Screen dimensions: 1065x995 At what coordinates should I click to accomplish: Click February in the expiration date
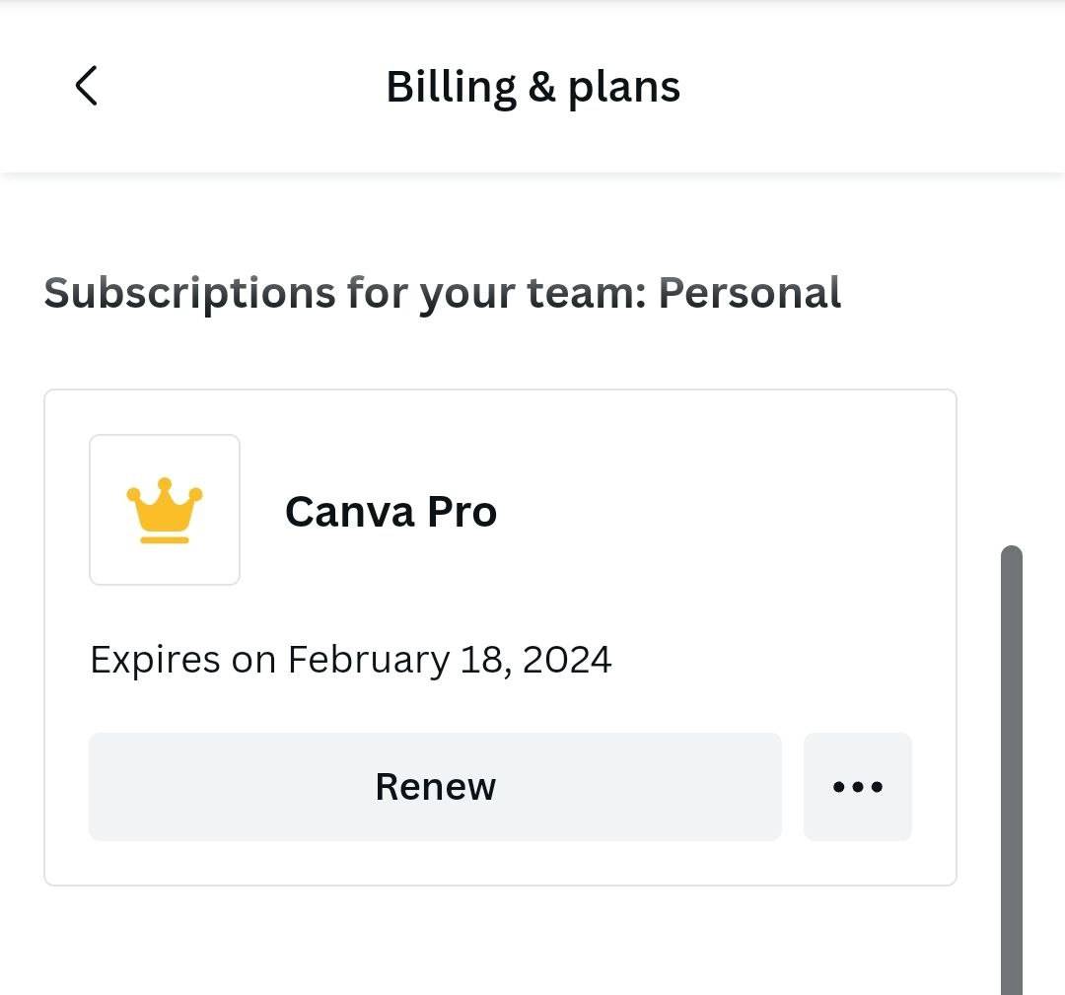click(x=368, y=659)
